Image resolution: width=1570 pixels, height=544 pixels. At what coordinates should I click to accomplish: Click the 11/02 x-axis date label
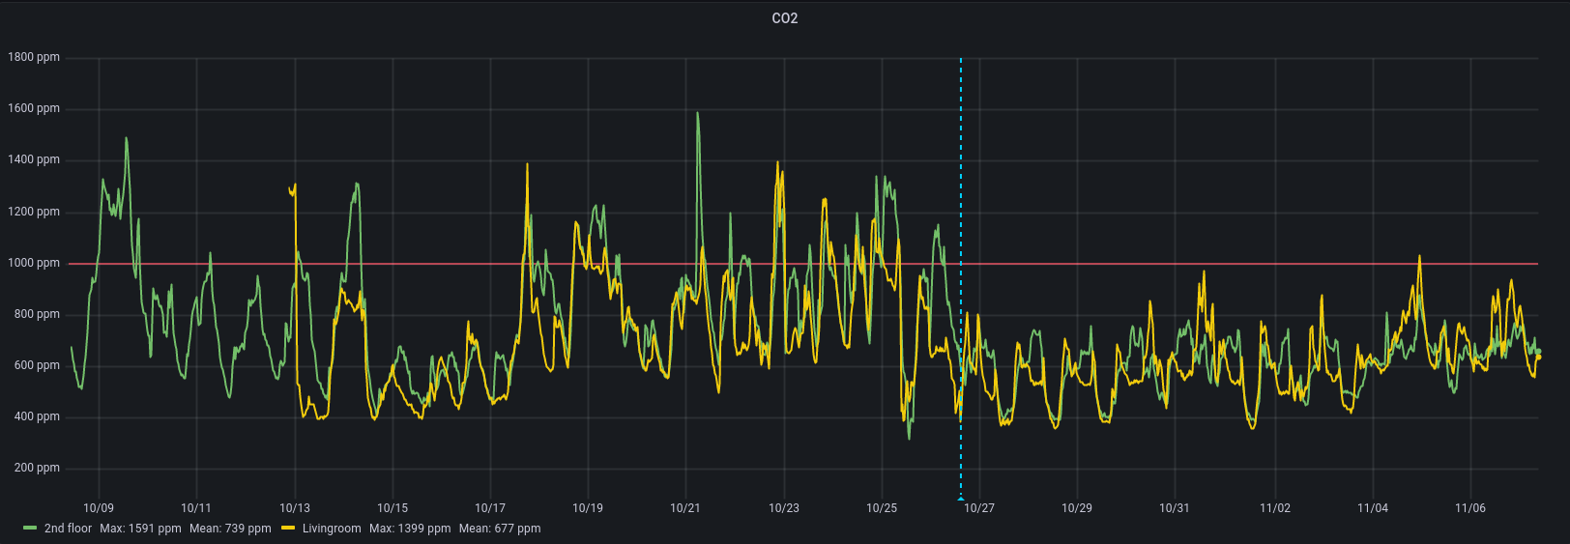point(1275,508)
